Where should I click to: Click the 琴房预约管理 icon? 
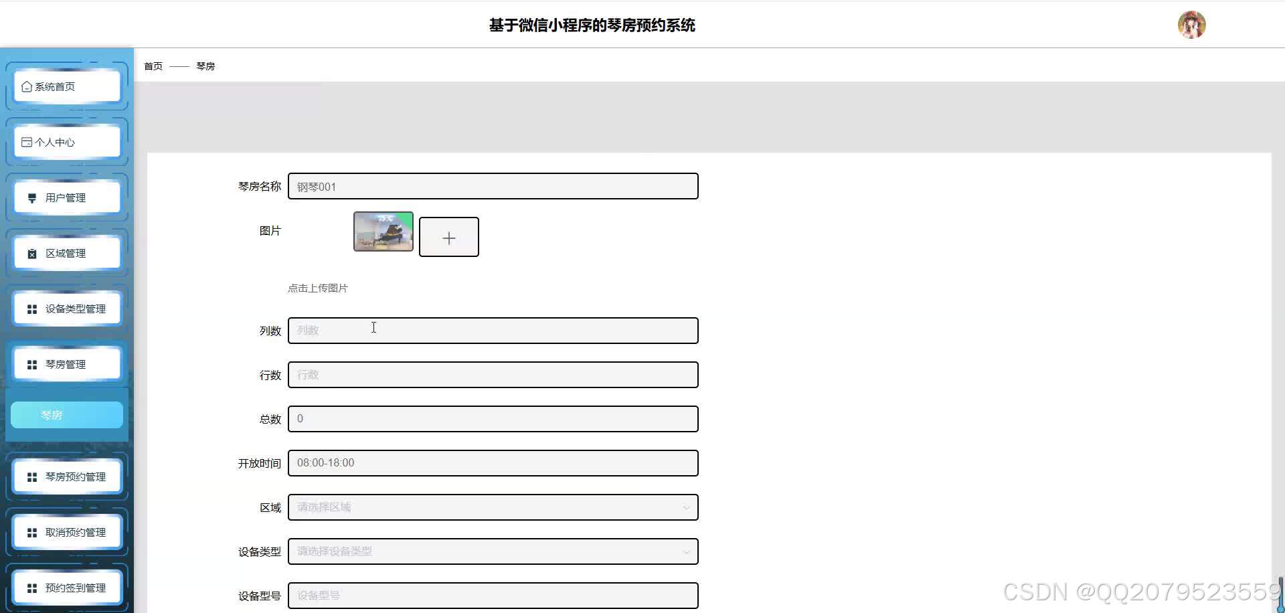tap(31, 476)
